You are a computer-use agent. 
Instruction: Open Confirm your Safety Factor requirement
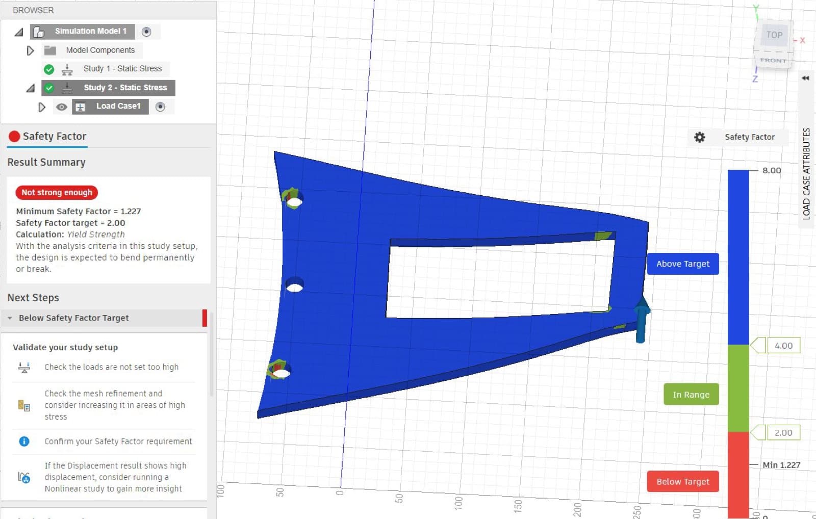coord(118,441)
